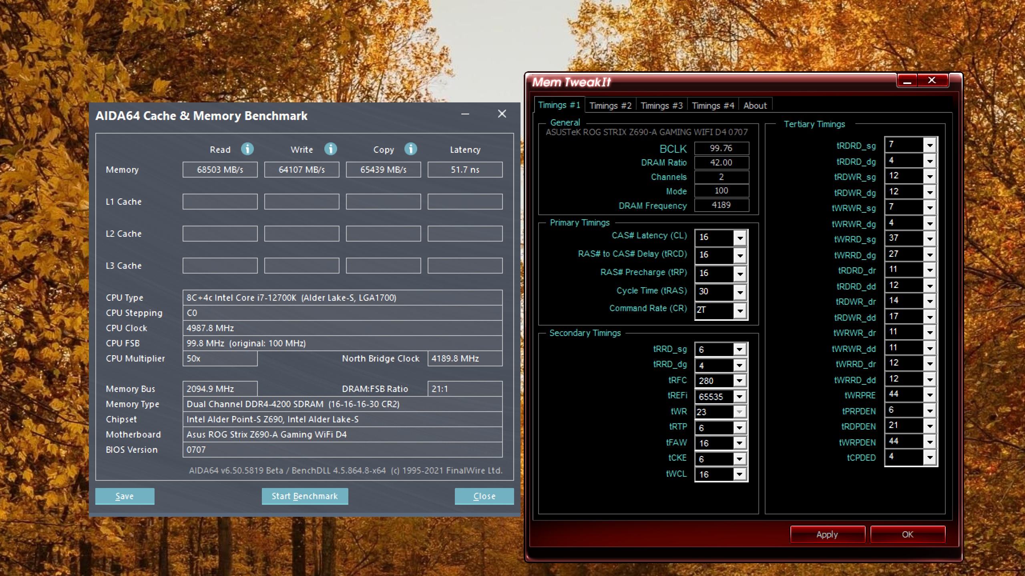
Task: Switch to the Timings #2 tab
Action: (x=610, y=106)
